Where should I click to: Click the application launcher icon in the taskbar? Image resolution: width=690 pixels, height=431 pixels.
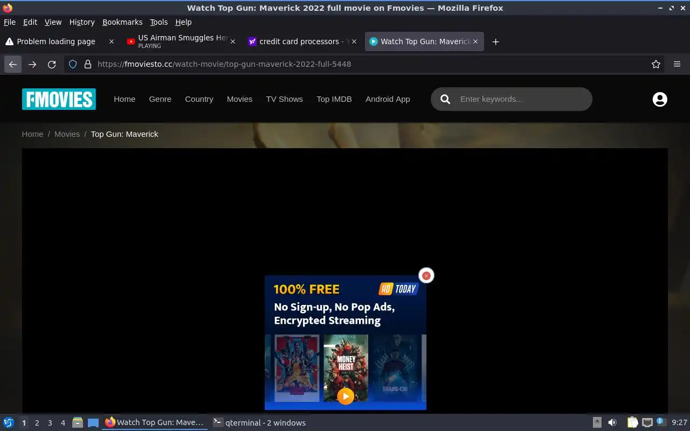coord(9,423)
